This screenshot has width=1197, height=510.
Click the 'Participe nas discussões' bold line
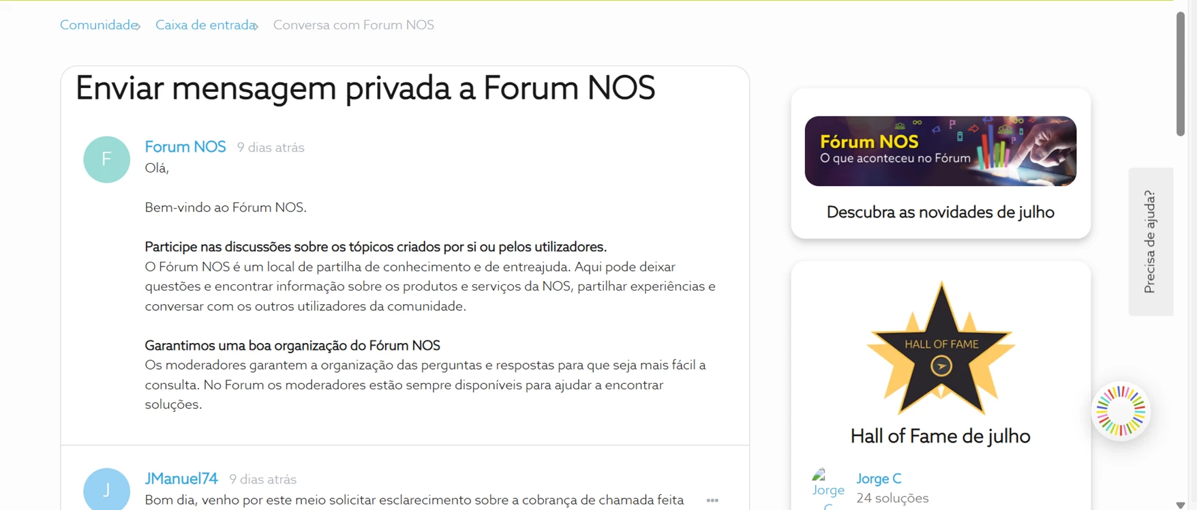click(x=376, y=247)
